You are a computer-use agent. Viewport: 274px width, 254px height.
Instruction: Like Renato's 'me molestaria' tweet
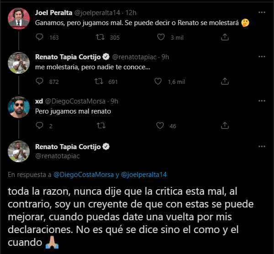158,82
